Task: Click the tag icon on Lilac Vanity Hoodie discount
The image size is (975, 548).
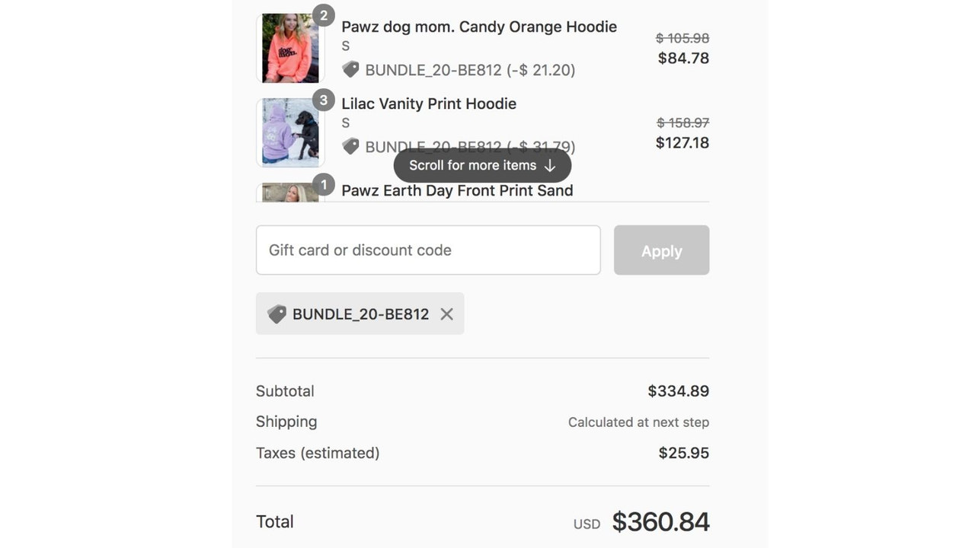Action: (351, 146)
